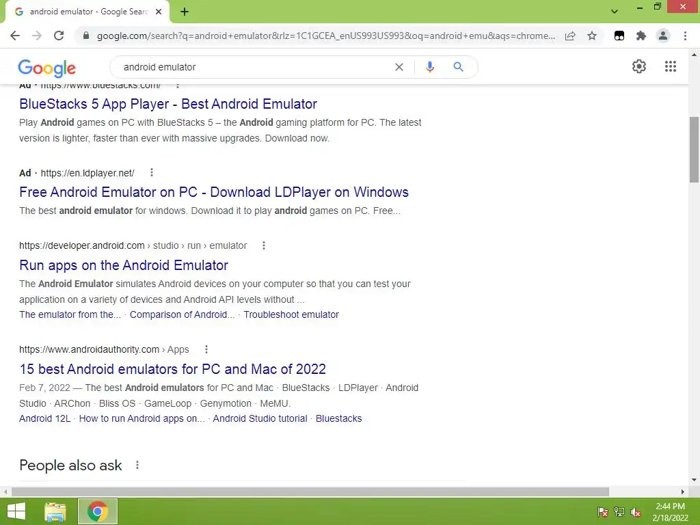Open the Windows Start button
This screenshot has height=525, width=700.
click(16, 511)
